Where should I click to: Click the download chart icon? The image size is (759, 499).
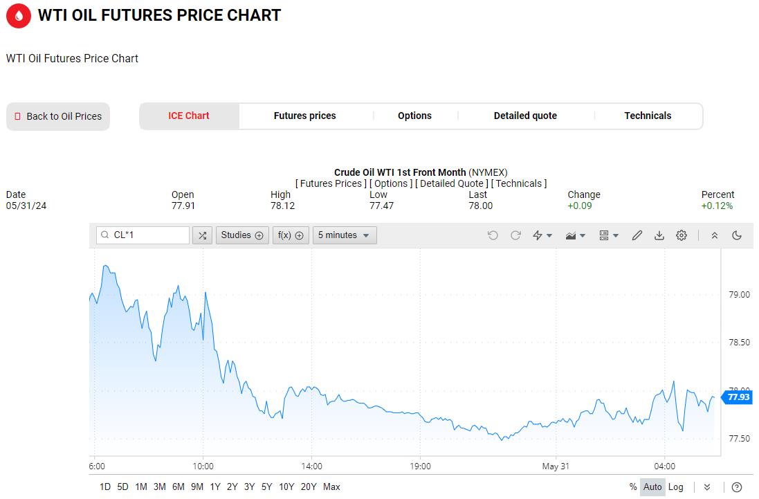[x=659, y=235]
